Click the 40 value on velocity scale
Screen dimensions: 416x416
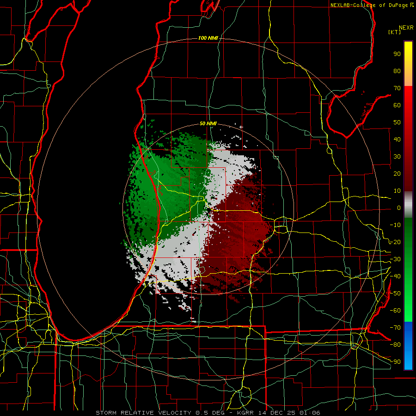point(397,140)
